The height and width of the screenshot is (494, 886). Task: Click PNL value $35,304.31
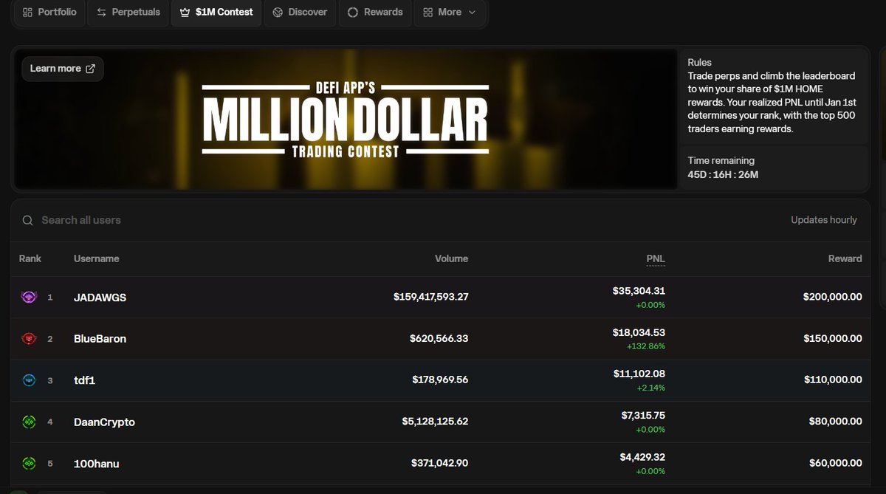tap(639, 292)
